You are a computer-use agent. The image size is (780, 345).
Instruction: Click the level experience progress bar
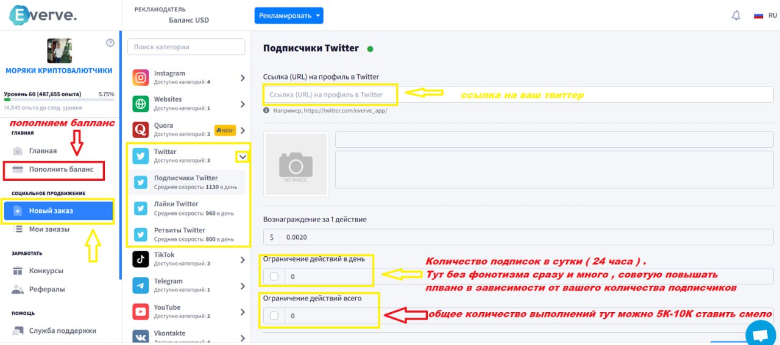click(x=59, y=101)
